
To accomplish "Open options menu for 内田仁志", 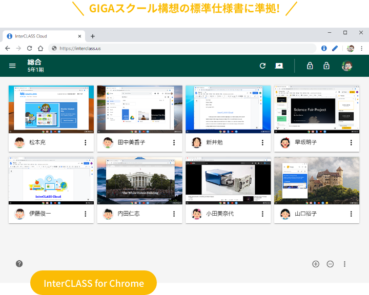I will 174,214.
